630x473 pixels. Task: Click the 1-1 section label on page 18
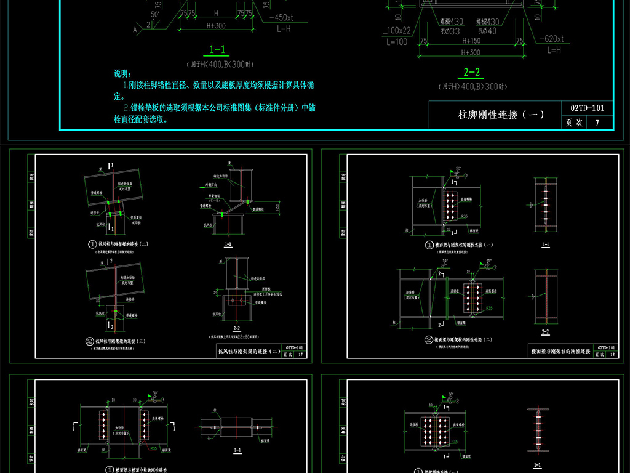(545, 245)
